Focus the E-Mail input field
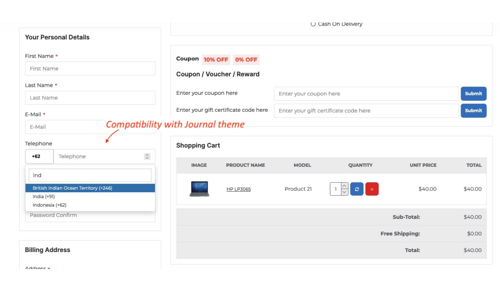Image resolution: width=500 pixels, height=292 pixels. [65, 127]
